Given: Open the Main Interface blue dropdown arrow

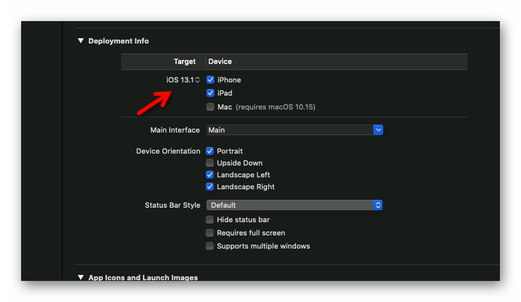Looking at the screenshot, I should 378,130.
